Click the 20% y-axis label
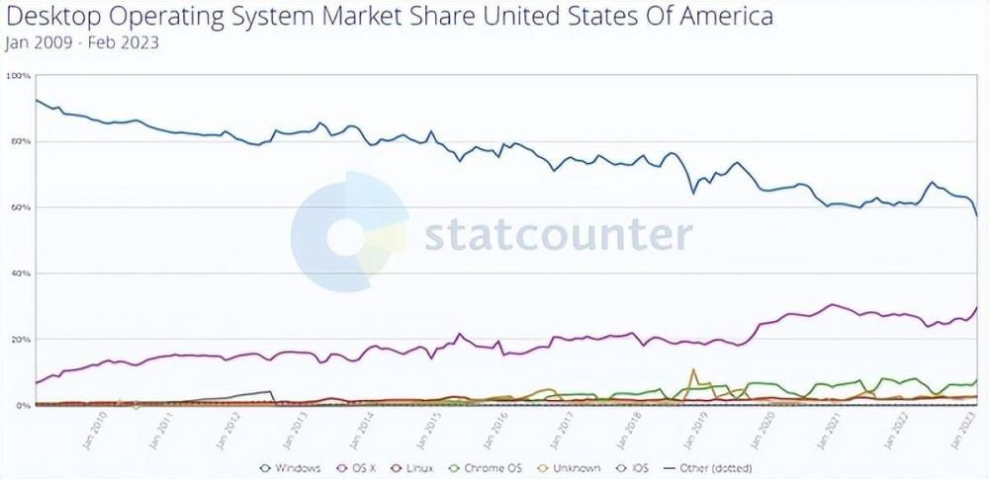This screenshot has width=989, height=479. point(20,339)
